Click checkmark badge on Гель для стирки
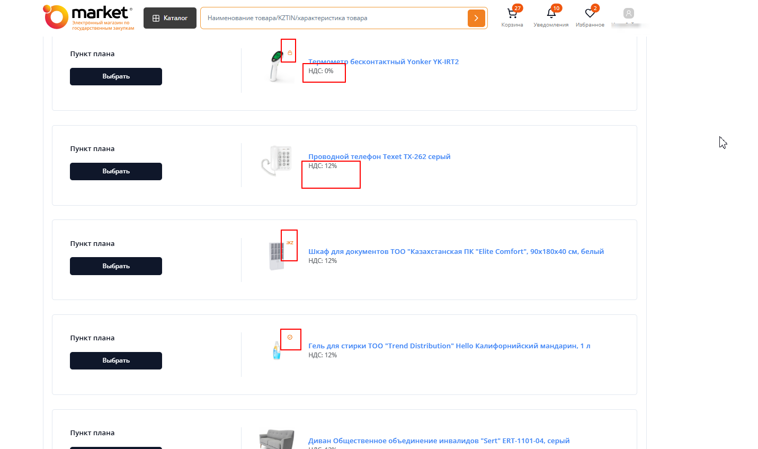Screen dimensions: 758x449 click(290, 337)
